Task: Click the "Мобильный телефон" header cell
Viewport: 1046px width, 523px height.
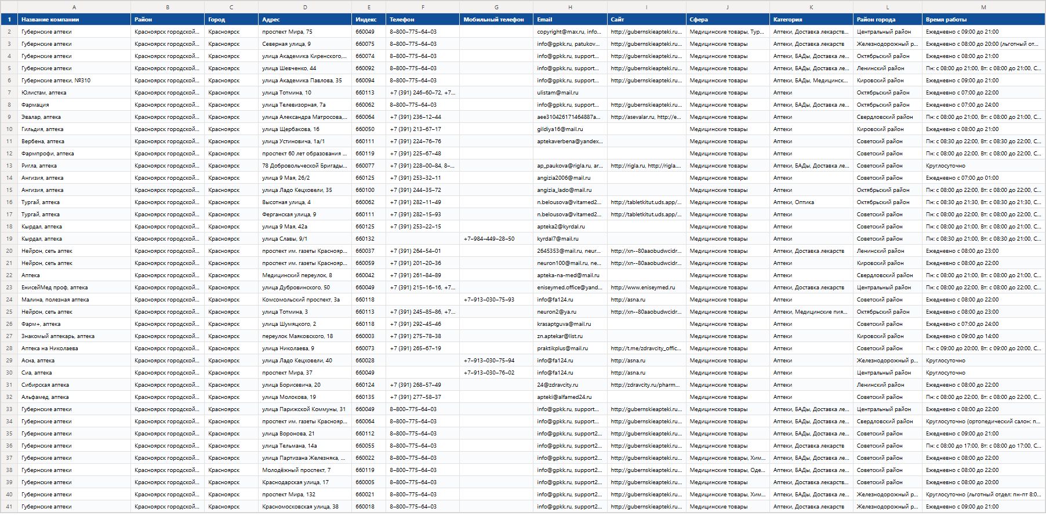Action: coord(496,20)
